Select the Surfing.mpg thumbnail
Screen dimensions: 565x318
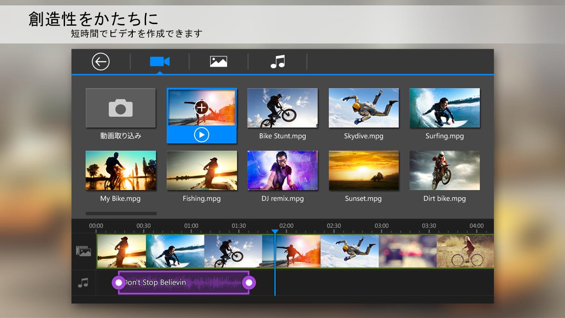445,108
